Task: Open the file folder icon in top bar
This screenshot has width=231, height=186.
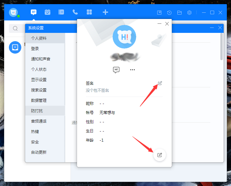Action: point(179,13)
